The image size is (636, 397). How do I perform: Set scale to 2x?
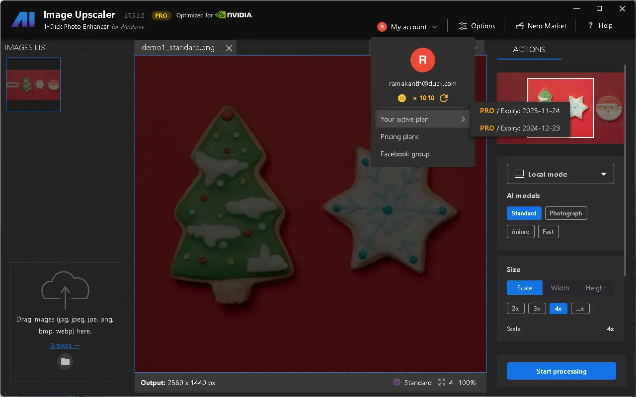[515, 309]
